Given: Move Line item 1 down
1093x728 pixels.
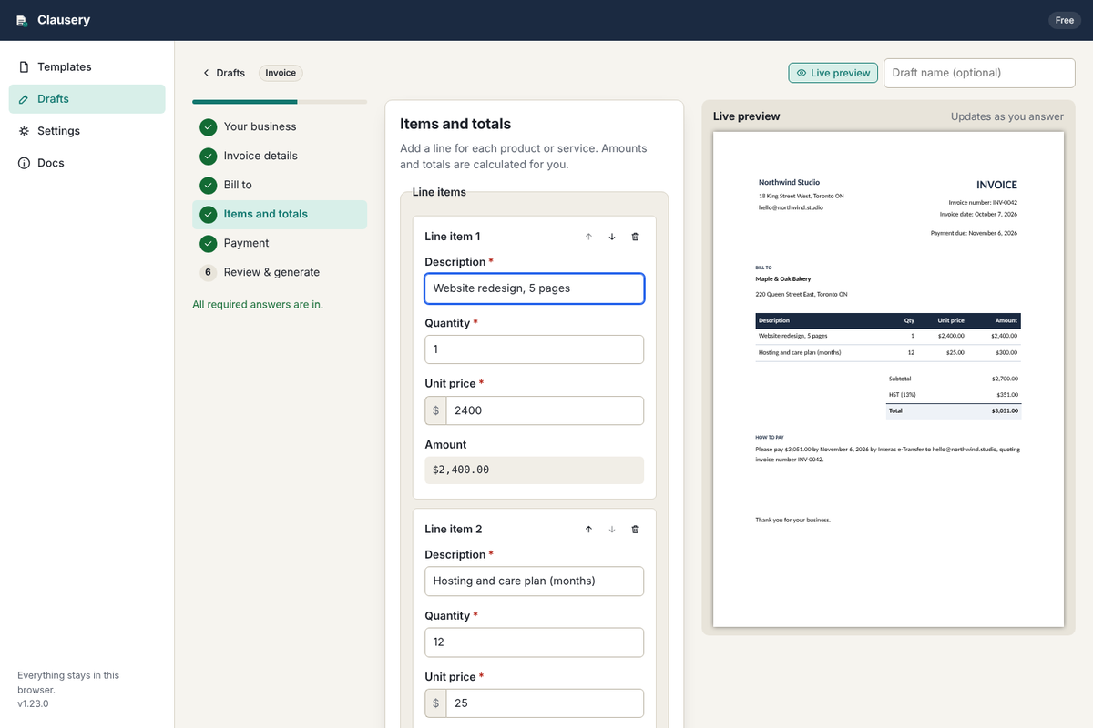Looking at the screenshot, I should tap(612, 237).
